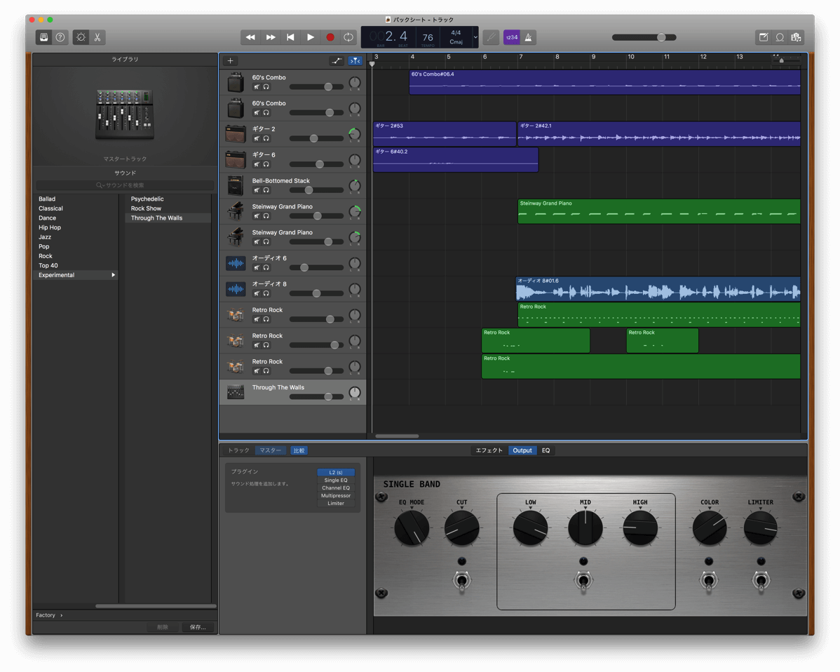Image resolution: width=840 pixels, height=672 pixels.
Task: Solo the オーディオ 6 track
Action: pyautogui.click(x=266, y=267)
